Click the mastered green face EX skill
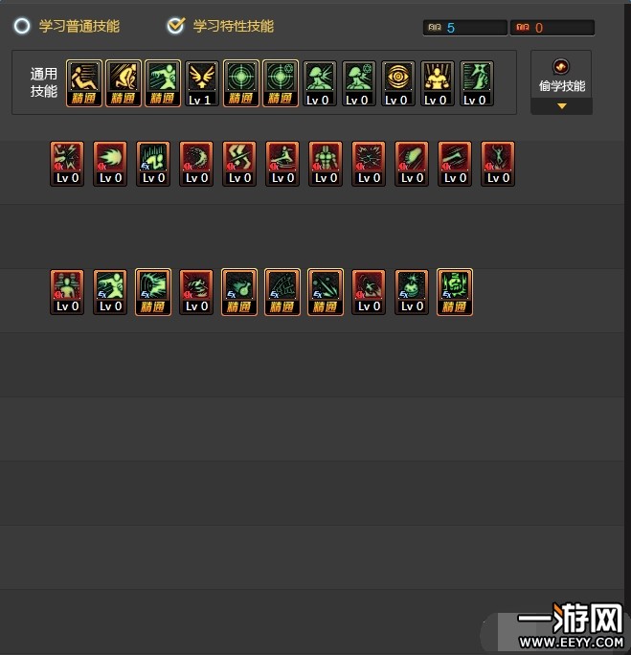Viewport: 631px width, 655px height. click(x=455, y=291)
